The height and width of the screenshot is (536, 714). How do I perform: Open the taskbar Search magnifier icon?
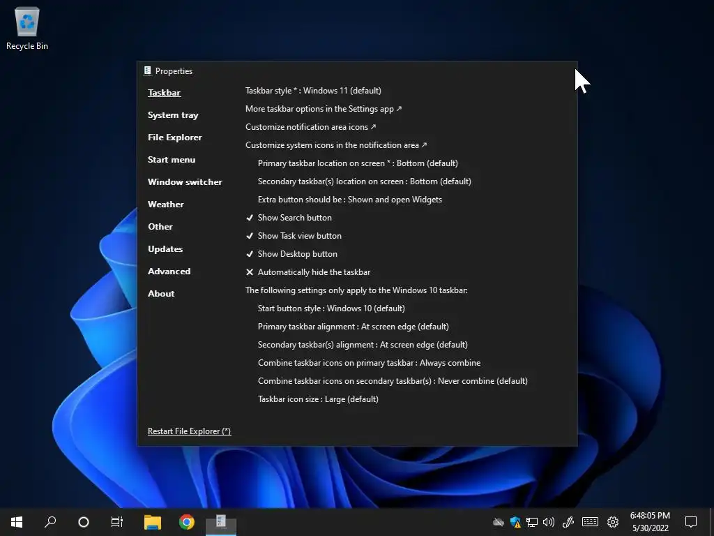50,522
